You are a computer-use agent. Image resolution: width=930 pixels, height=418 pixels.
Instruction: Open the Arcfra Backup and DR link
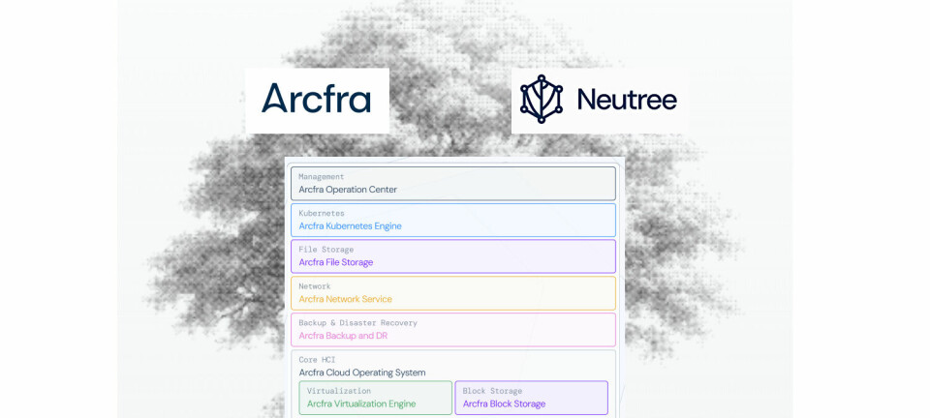coord(343,336)
